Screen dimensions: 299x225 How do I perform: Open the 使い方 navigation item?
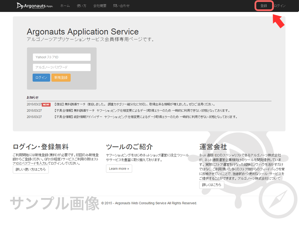[81, 6]
